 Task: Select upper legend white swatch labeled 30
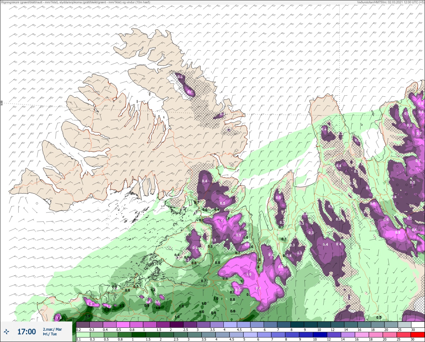pyautogui.click(x=418, y=324)
